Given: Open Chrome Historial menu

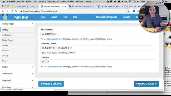Looking at the screenshot, I should (42, 2).
